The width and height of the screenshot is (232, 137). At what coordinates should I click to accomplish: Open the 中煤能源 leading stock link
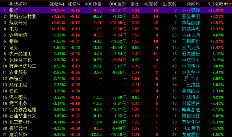pos(191,22)
